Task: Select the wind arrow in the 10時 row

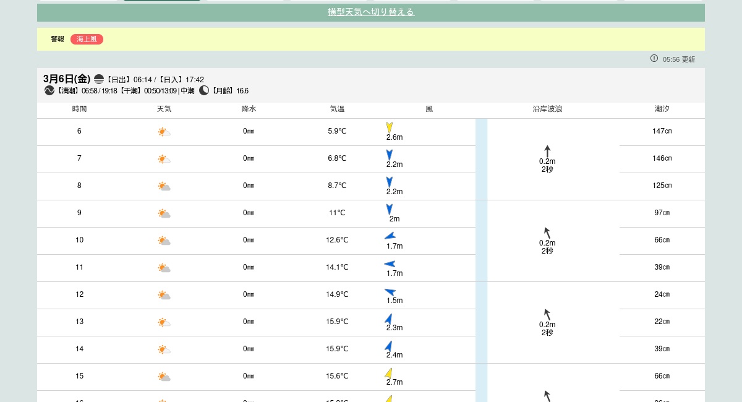Action: [x=390, y=236]
